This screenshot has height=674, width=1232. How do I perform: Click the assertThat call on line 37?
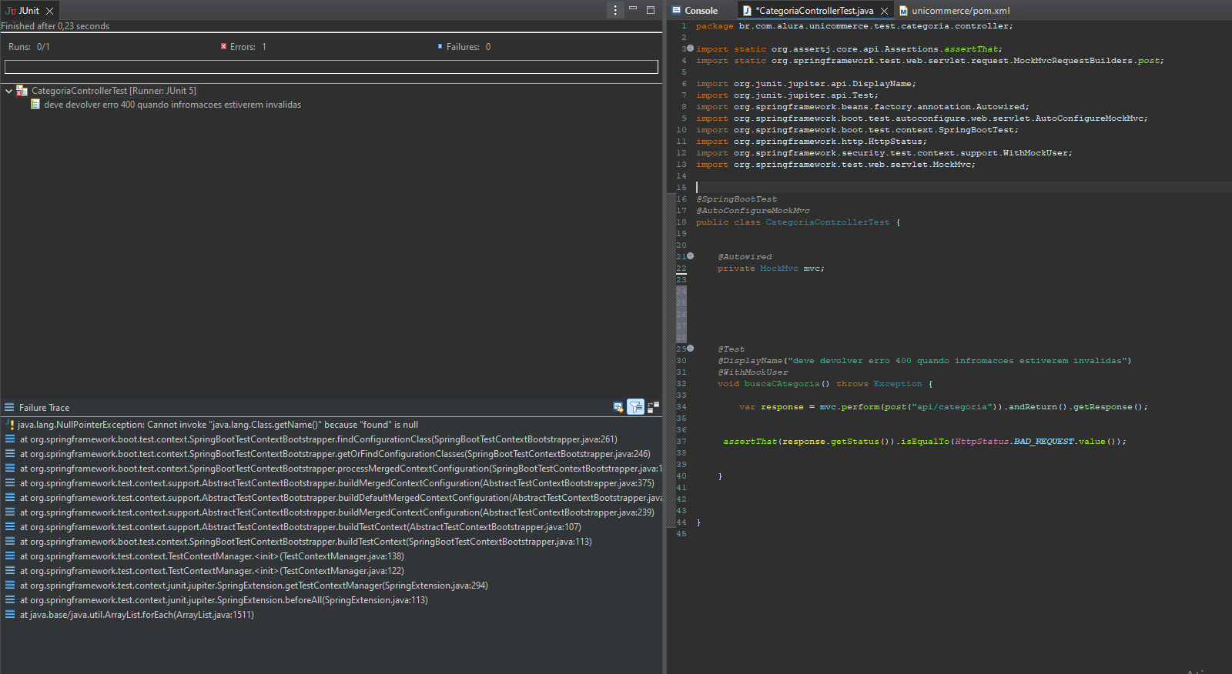[750, 442]
